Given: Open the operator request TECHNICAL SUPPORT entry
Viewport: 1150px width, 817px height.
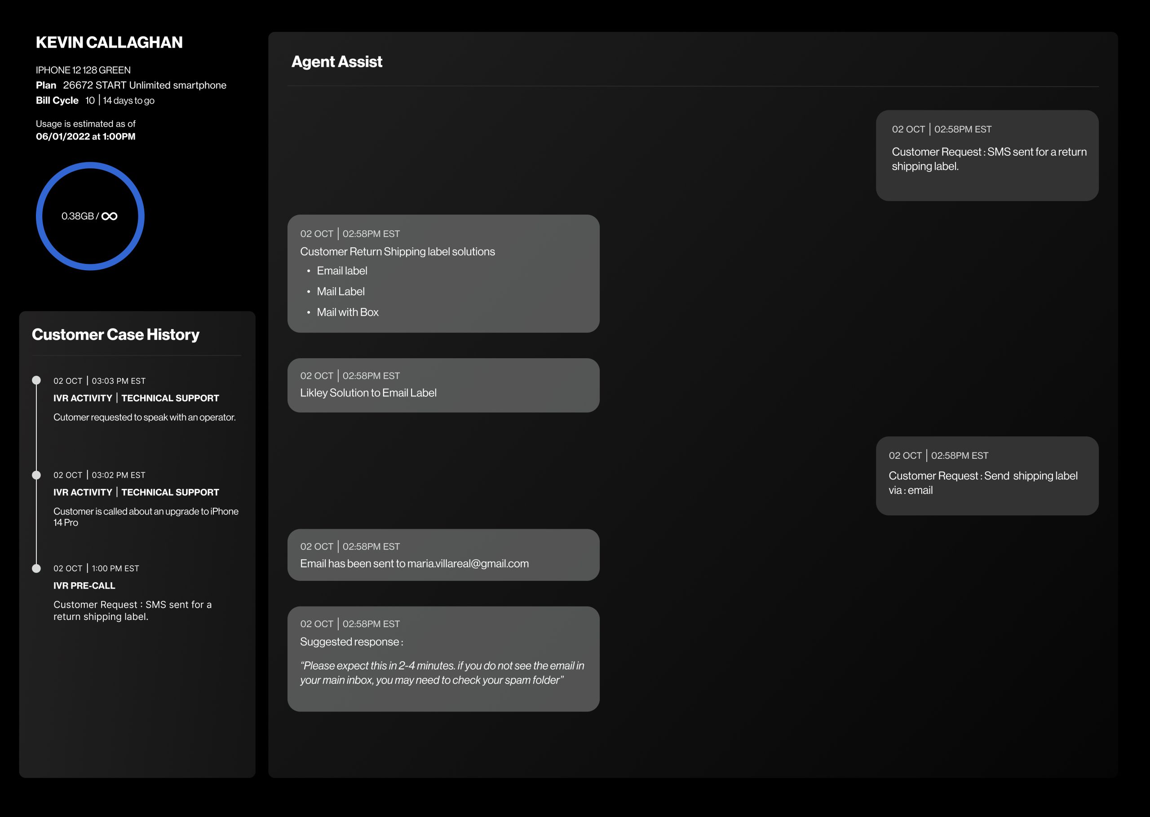Looking at the screenshot, I should [x=170, y=398].
